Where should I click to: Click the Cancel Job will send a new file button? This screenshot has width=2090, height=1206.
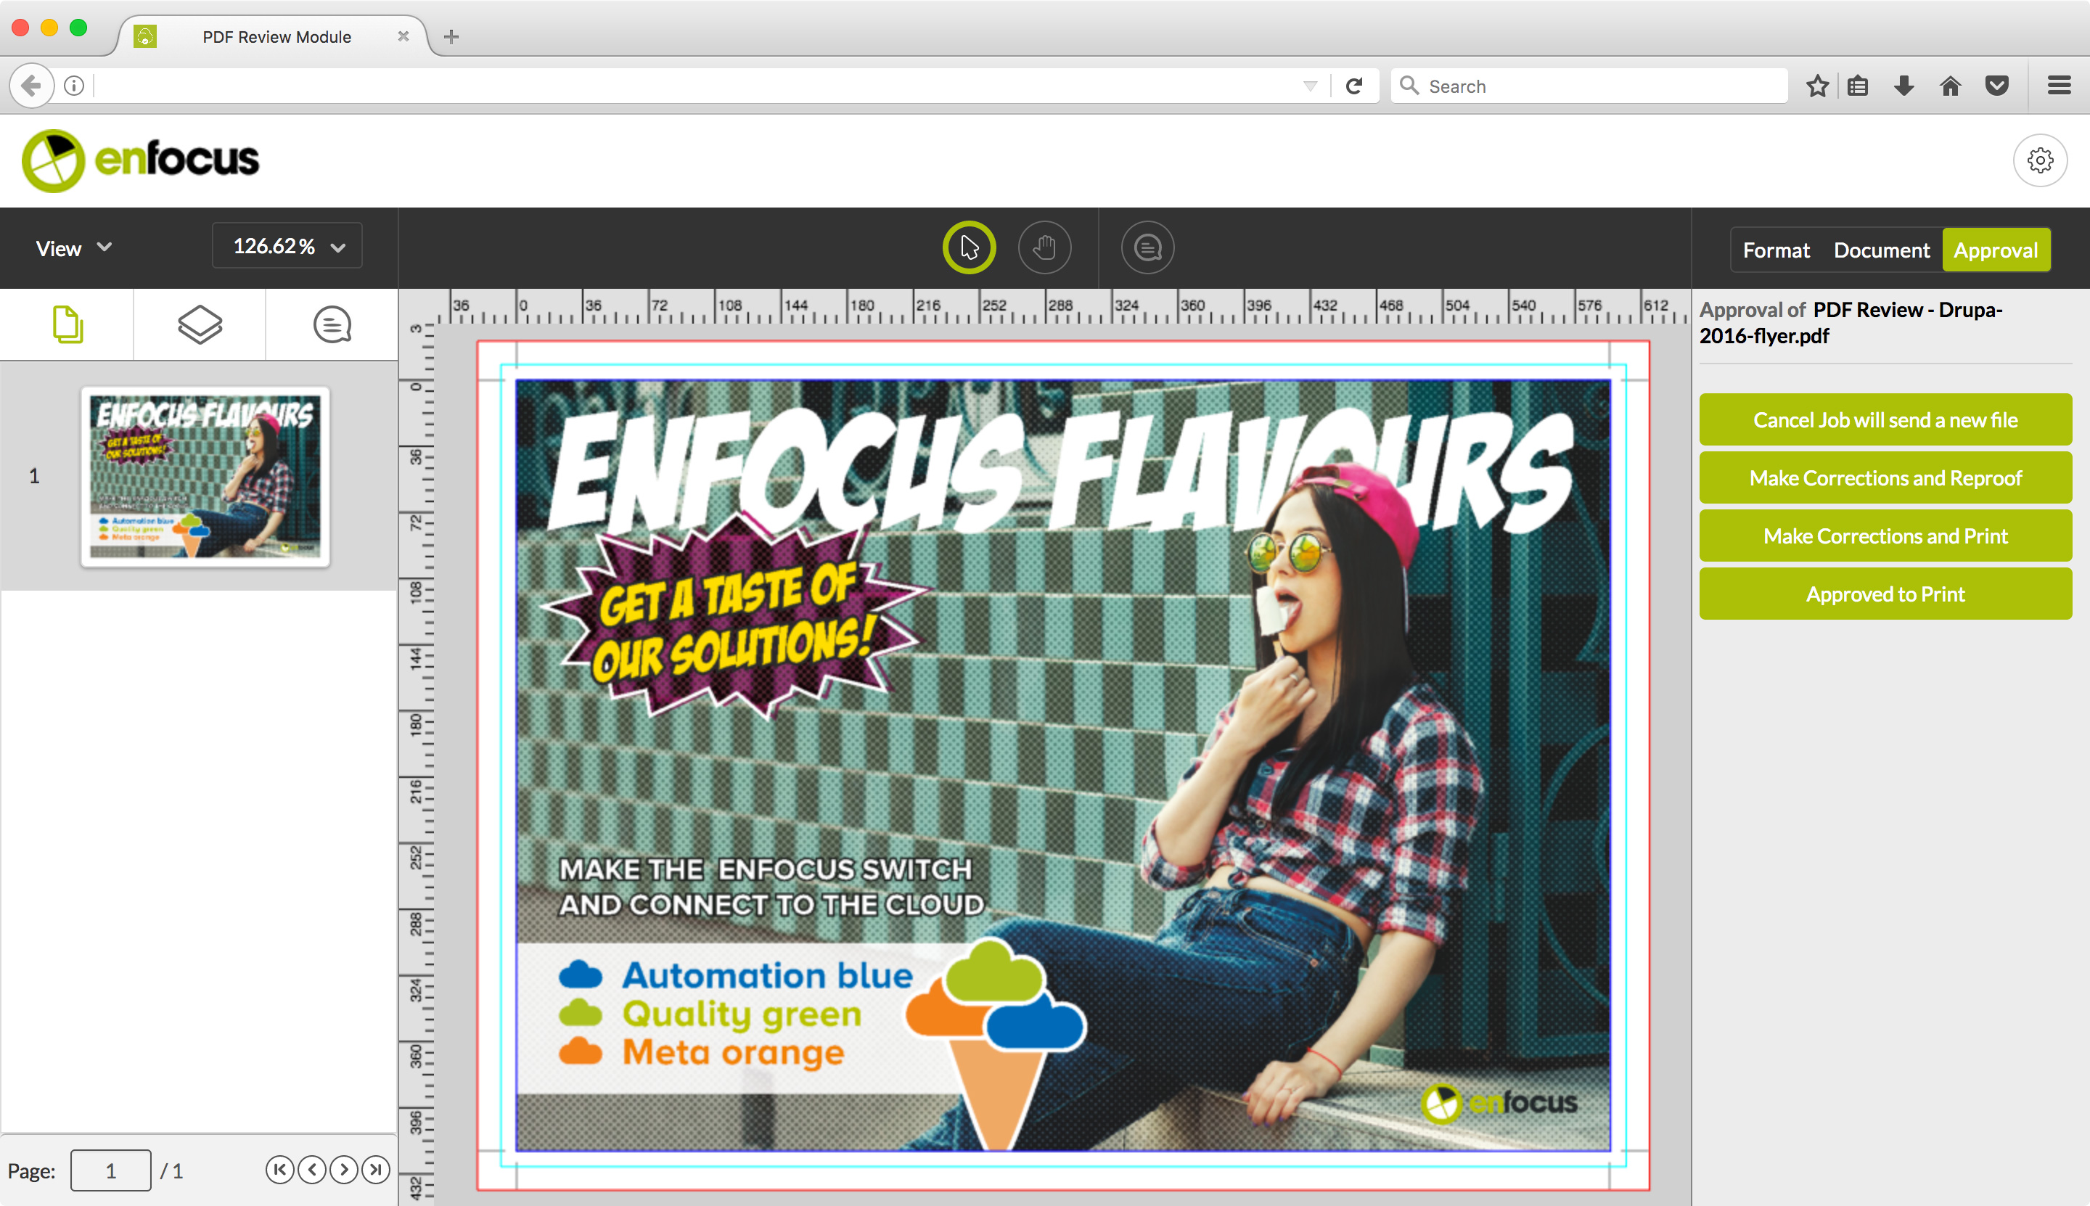pyautogui.click(x=1885, y=418)
